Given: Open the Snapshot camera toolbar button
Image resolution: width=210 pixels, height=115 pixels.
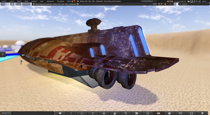Looking at the screenshot, I should 159,113.
